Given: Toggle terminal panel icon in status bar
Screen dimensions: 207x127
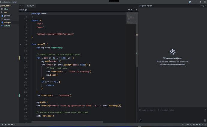Looking at the screenshot, I should [x=194, y=125].
